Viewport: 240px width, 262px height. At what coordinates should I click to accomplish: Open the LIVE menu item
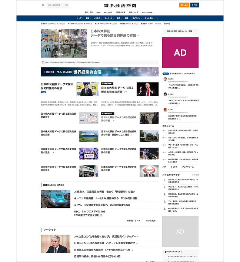(98, 13)
